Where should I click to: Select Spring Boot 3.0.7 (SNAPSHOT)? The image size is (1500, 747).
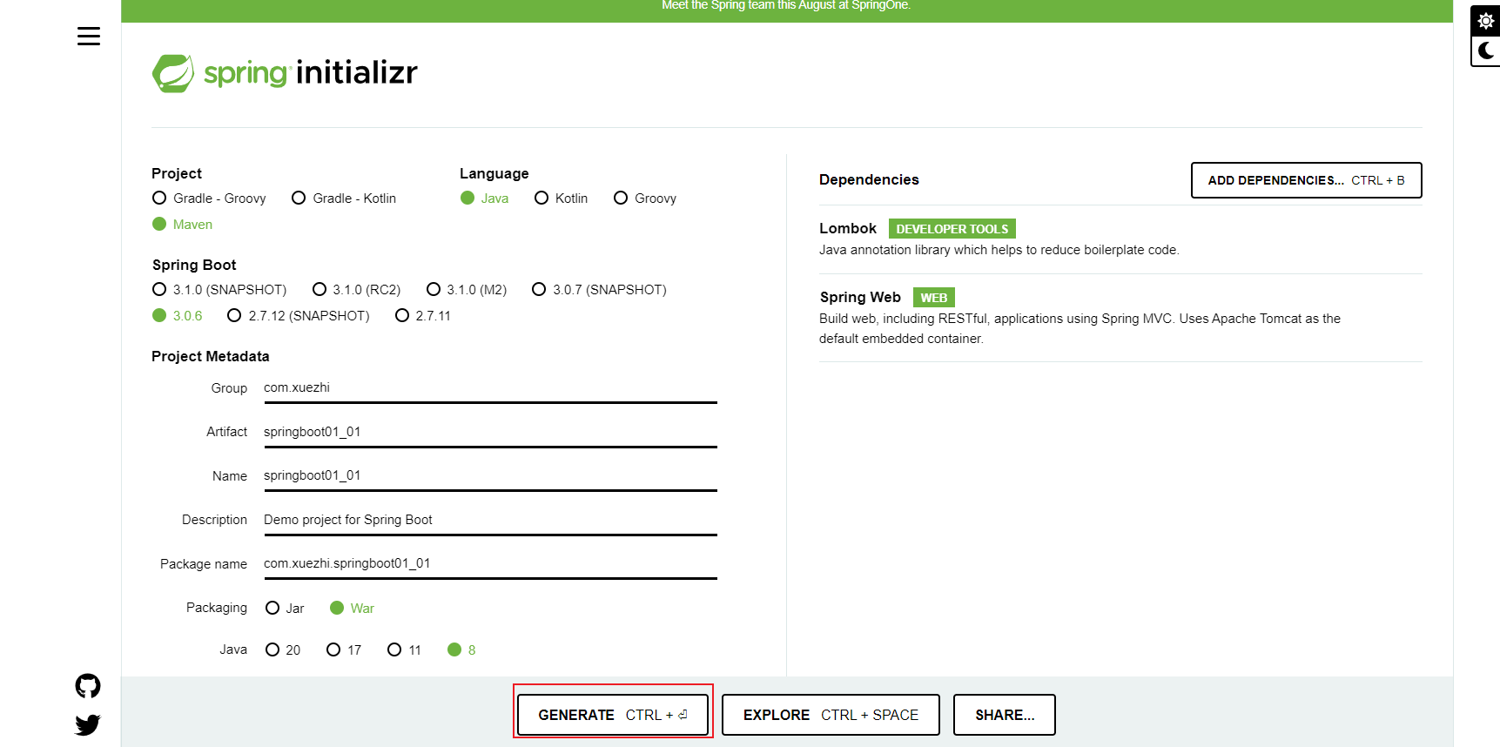click(600, 290)
